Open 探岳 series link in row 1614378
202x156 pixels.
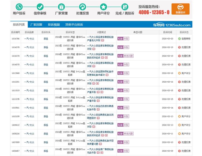pos(46,47)
